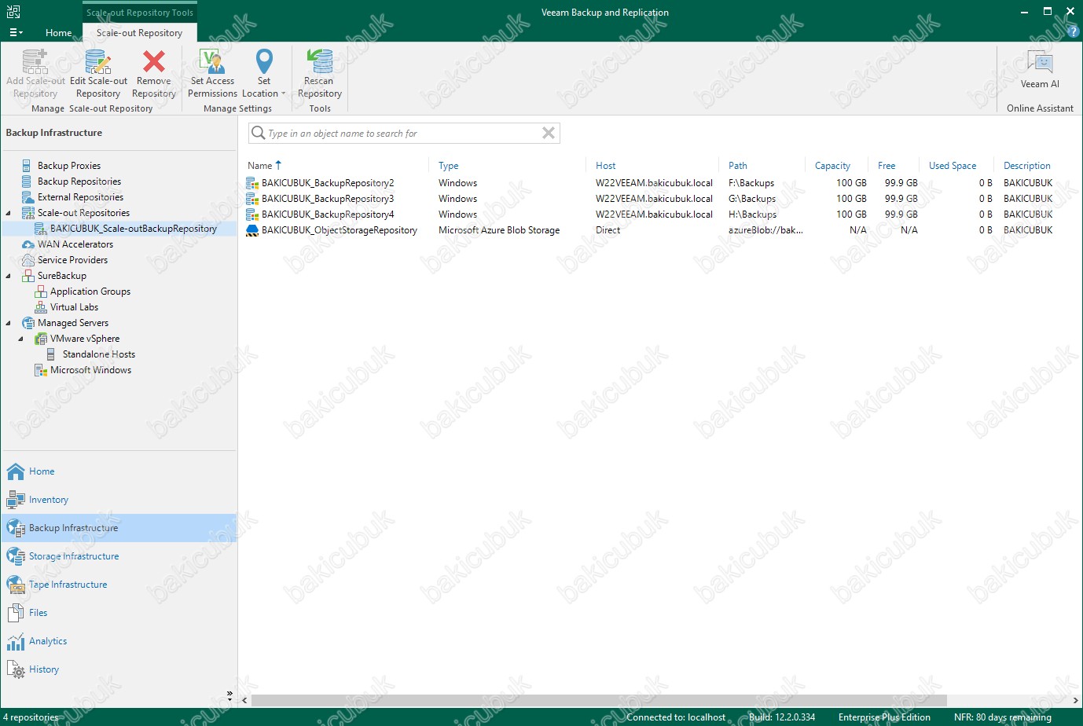Click the help question mark icon
The width and height of the screenshot is (1083, 726).
(x=1074, y=32)
